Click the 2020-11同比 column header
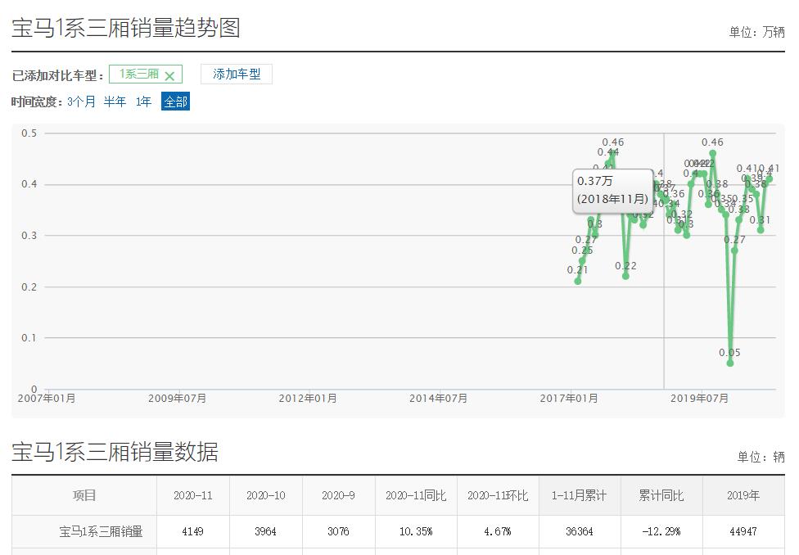The height and width of the screenshot is (555, 799). [x=416, y=495]
